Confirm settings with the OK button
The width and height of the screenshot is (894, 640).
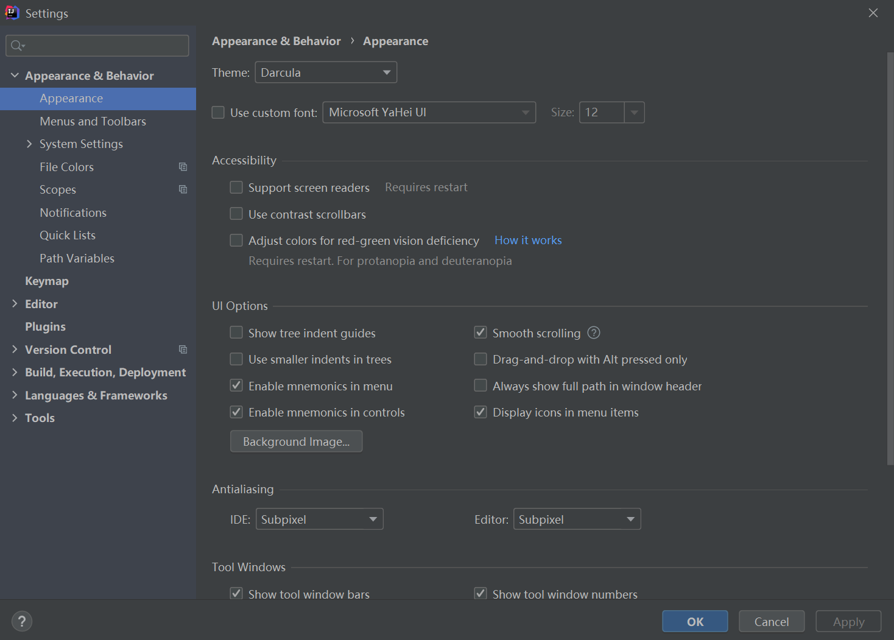tap(695, 622)
